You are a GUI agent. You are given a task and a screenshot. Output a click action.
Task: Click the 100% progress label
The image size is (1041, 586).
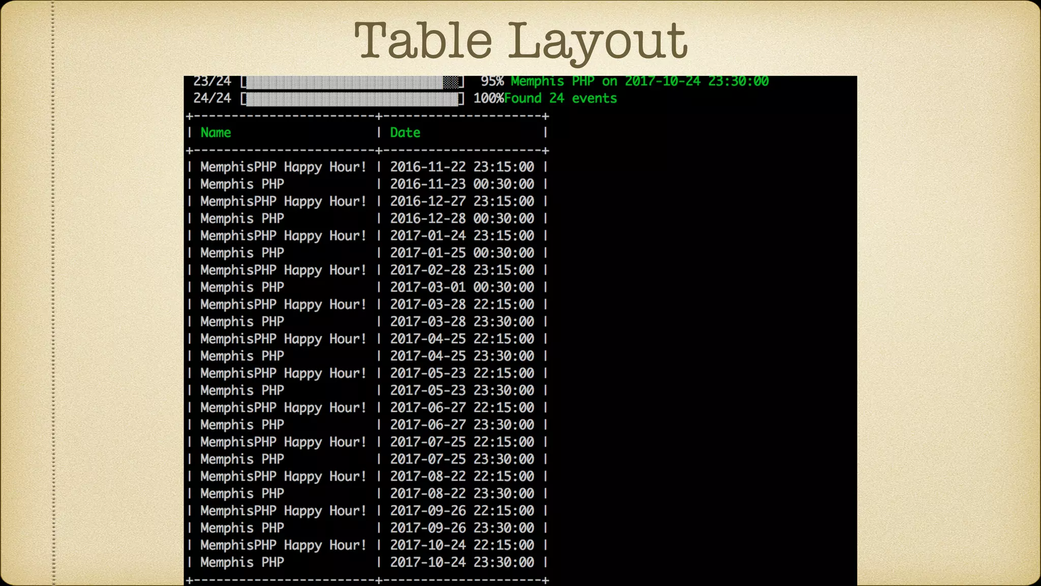coord(488,99)
